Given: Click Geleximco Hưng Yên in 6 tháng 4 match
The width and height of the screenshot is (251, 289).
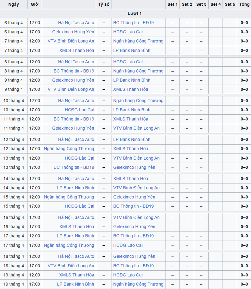Looking at the screenshot, I should (x=73, y=32).
